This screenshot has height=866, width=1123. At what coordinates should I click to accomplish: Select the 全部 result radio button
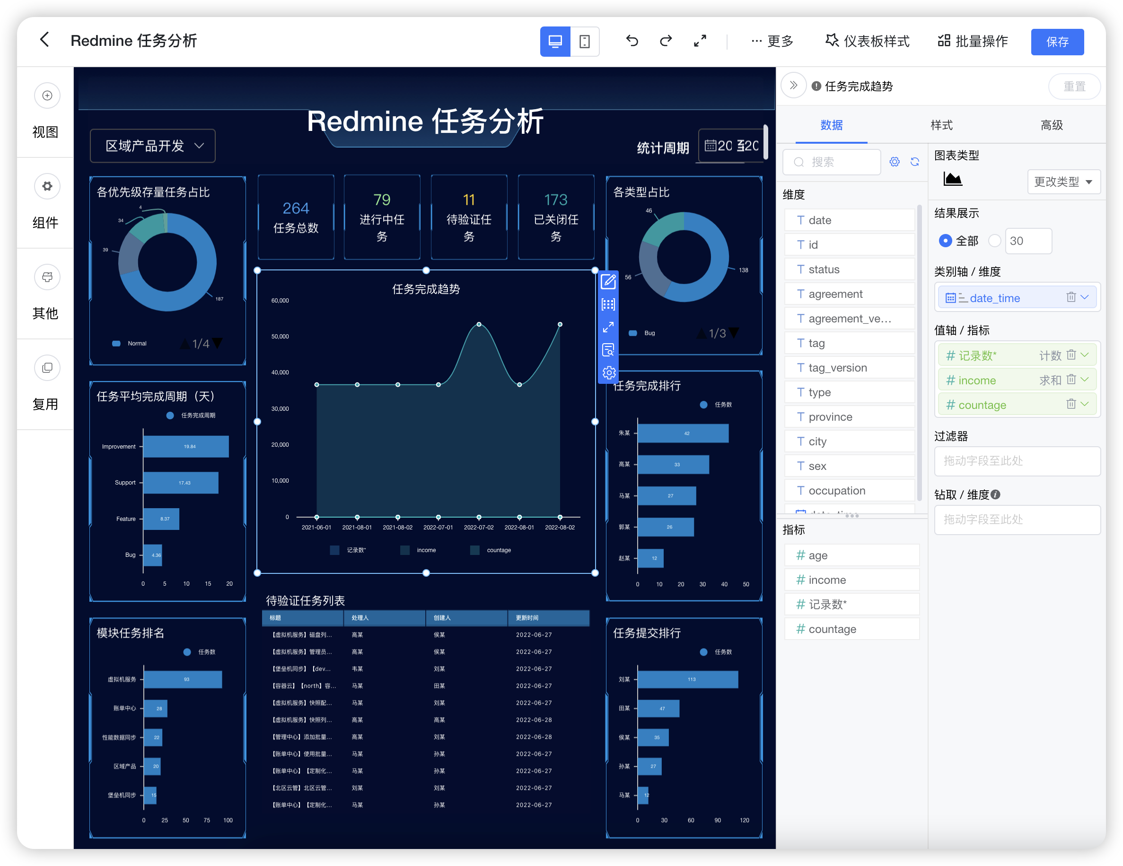click(x=946, y=241)
